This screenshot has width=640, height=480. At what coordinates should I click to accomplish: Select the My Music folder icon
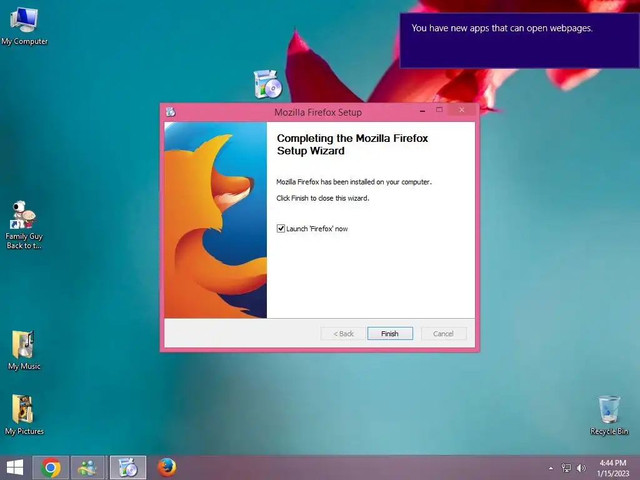(x=24, y=350)
